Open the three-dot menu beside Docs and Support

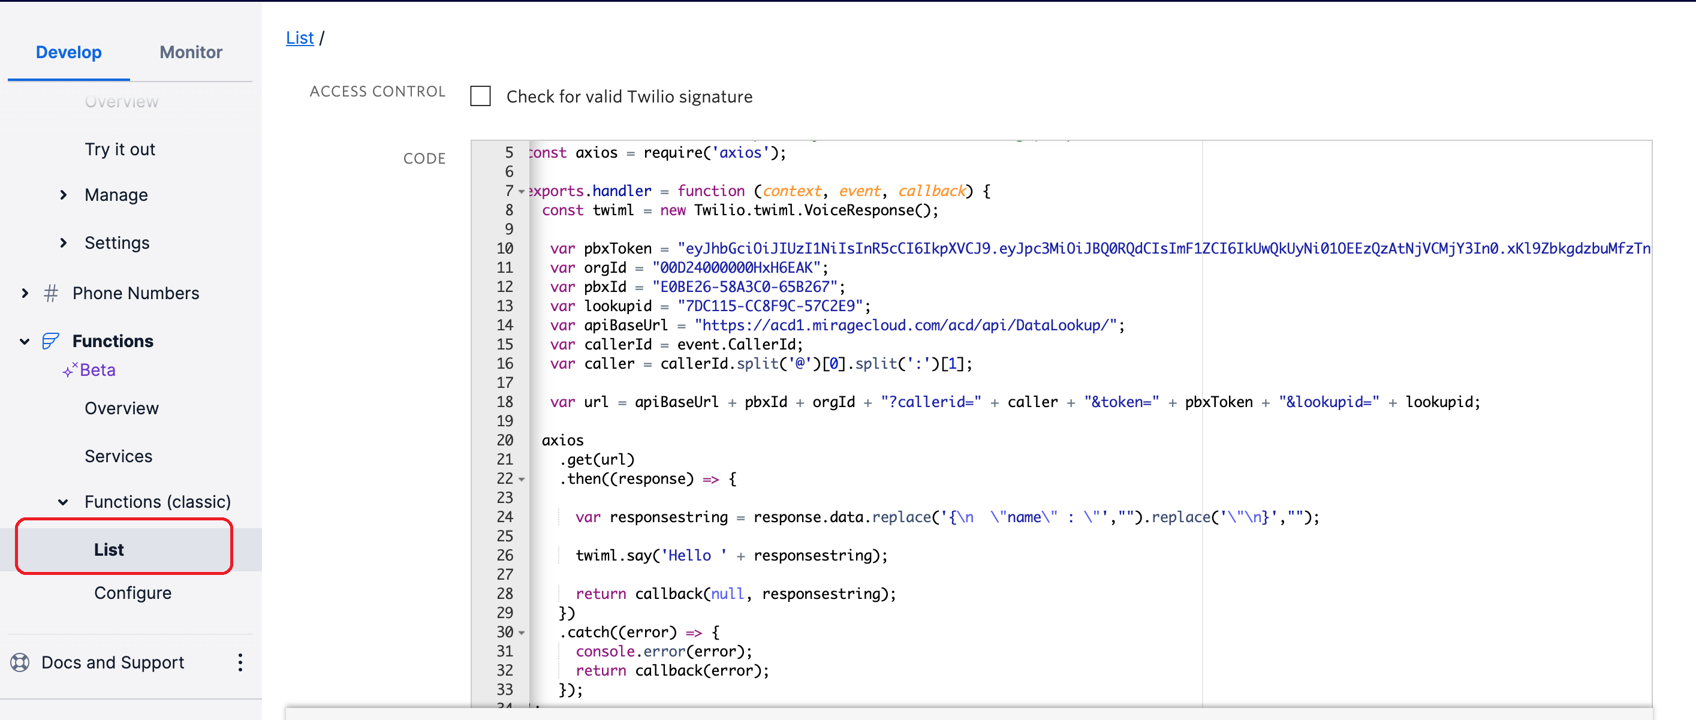coord(240,662)
